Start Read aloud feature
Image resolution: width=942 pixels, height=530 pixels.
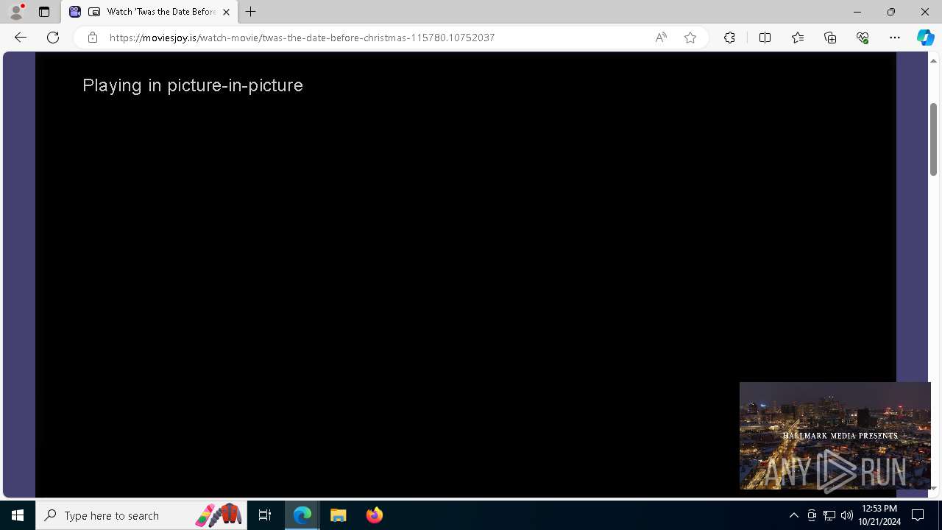[661, 38]
